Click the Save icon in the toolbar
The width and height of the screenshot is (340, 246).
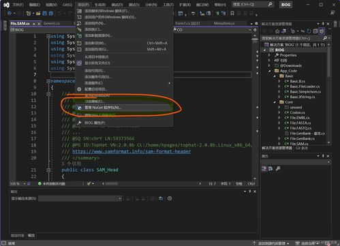pyautogui.click(x=44, y=14)
